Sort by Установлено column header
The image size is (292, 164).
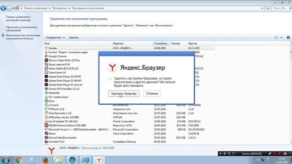coord(162,43)
